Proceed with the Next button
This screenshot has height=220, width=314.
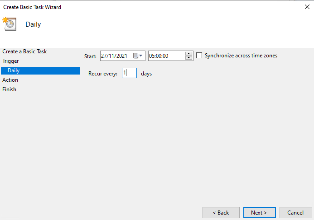[x=260, y=213]
